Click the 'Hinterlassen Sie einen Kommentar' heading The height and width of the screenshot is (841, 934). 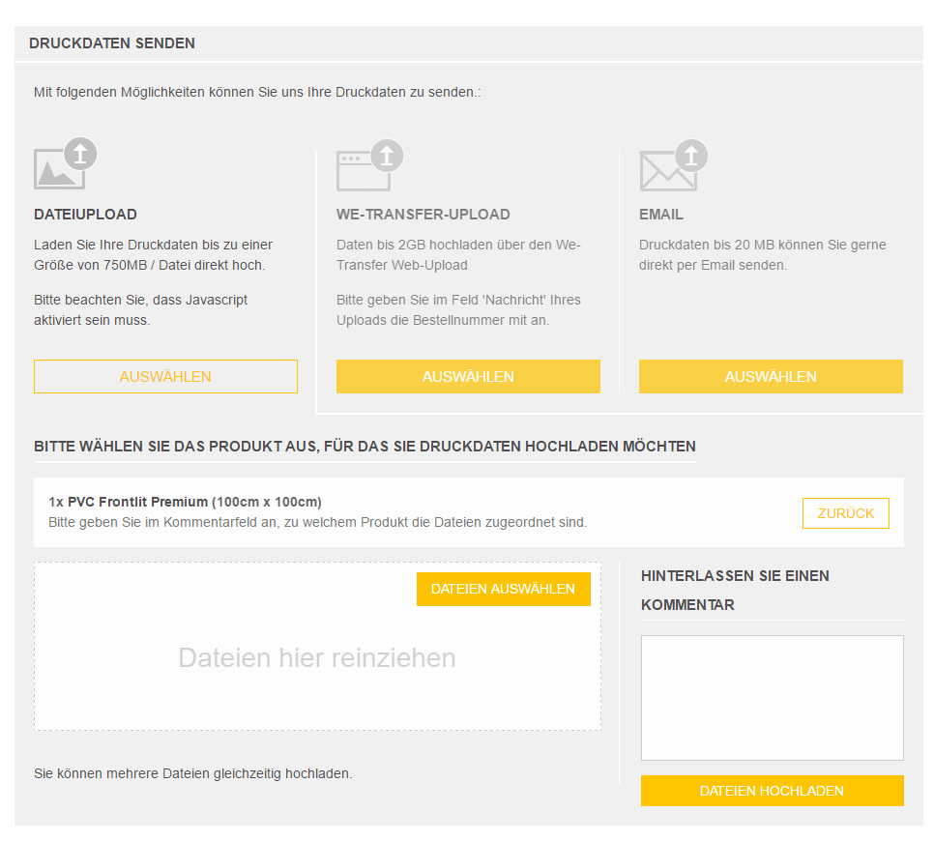pyautogui.click(x=735, y=591)
